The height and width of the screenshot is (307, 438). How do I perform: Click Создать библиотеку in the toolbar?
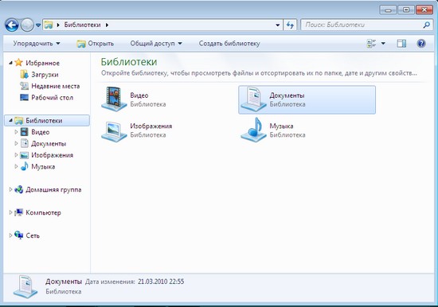click(229, 44)
